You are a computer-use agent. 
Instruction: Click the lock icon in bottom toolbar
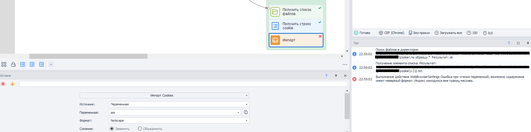(x=13, y=64)
